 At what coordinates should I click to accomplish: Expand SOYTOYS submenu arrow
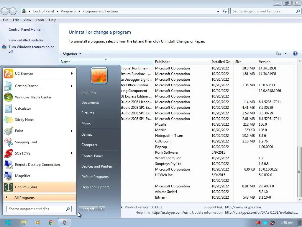point(72,153)
